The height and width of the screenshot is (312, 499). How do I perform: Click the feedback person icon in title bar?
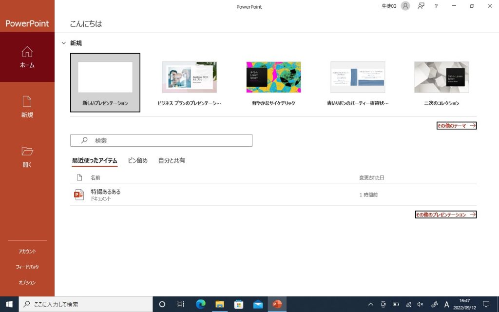(x=421, y=6)
